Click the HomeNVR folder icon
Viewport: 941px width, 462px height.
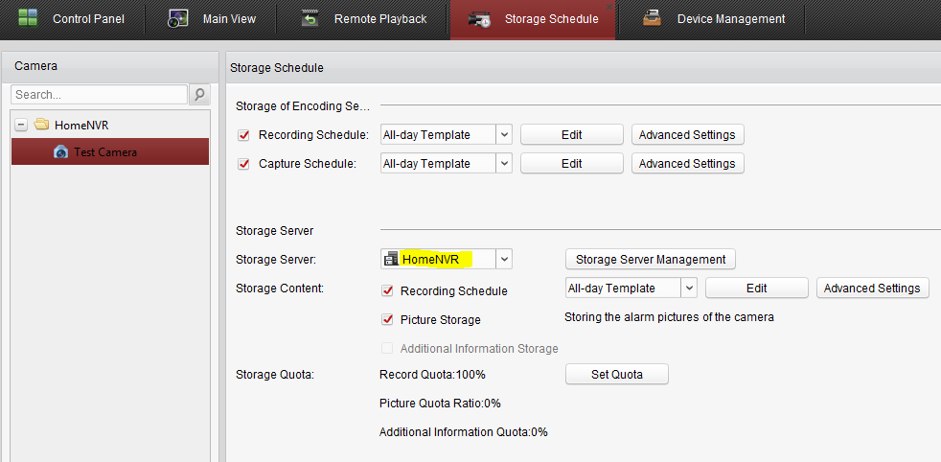[x=41, y=126]
